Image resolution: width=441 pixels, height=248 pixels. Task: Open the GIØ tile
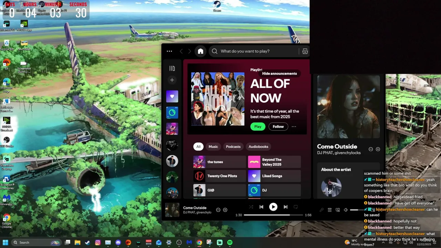click(x=219, y=190)
